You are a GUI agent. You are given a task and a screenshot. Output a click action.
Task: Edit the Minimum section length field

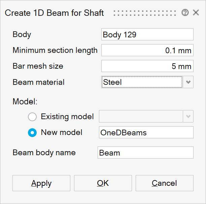[147, 50]
